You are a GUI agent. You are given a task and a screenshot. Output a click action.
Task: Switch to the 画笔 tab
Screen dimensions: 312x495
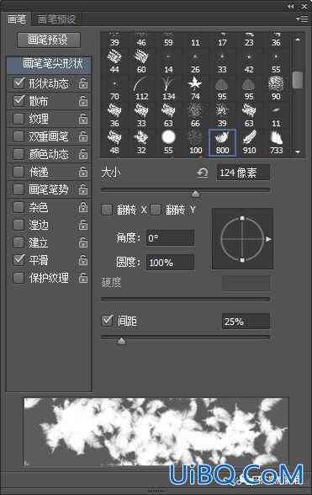pyautogui.click(x=17, y=19)
